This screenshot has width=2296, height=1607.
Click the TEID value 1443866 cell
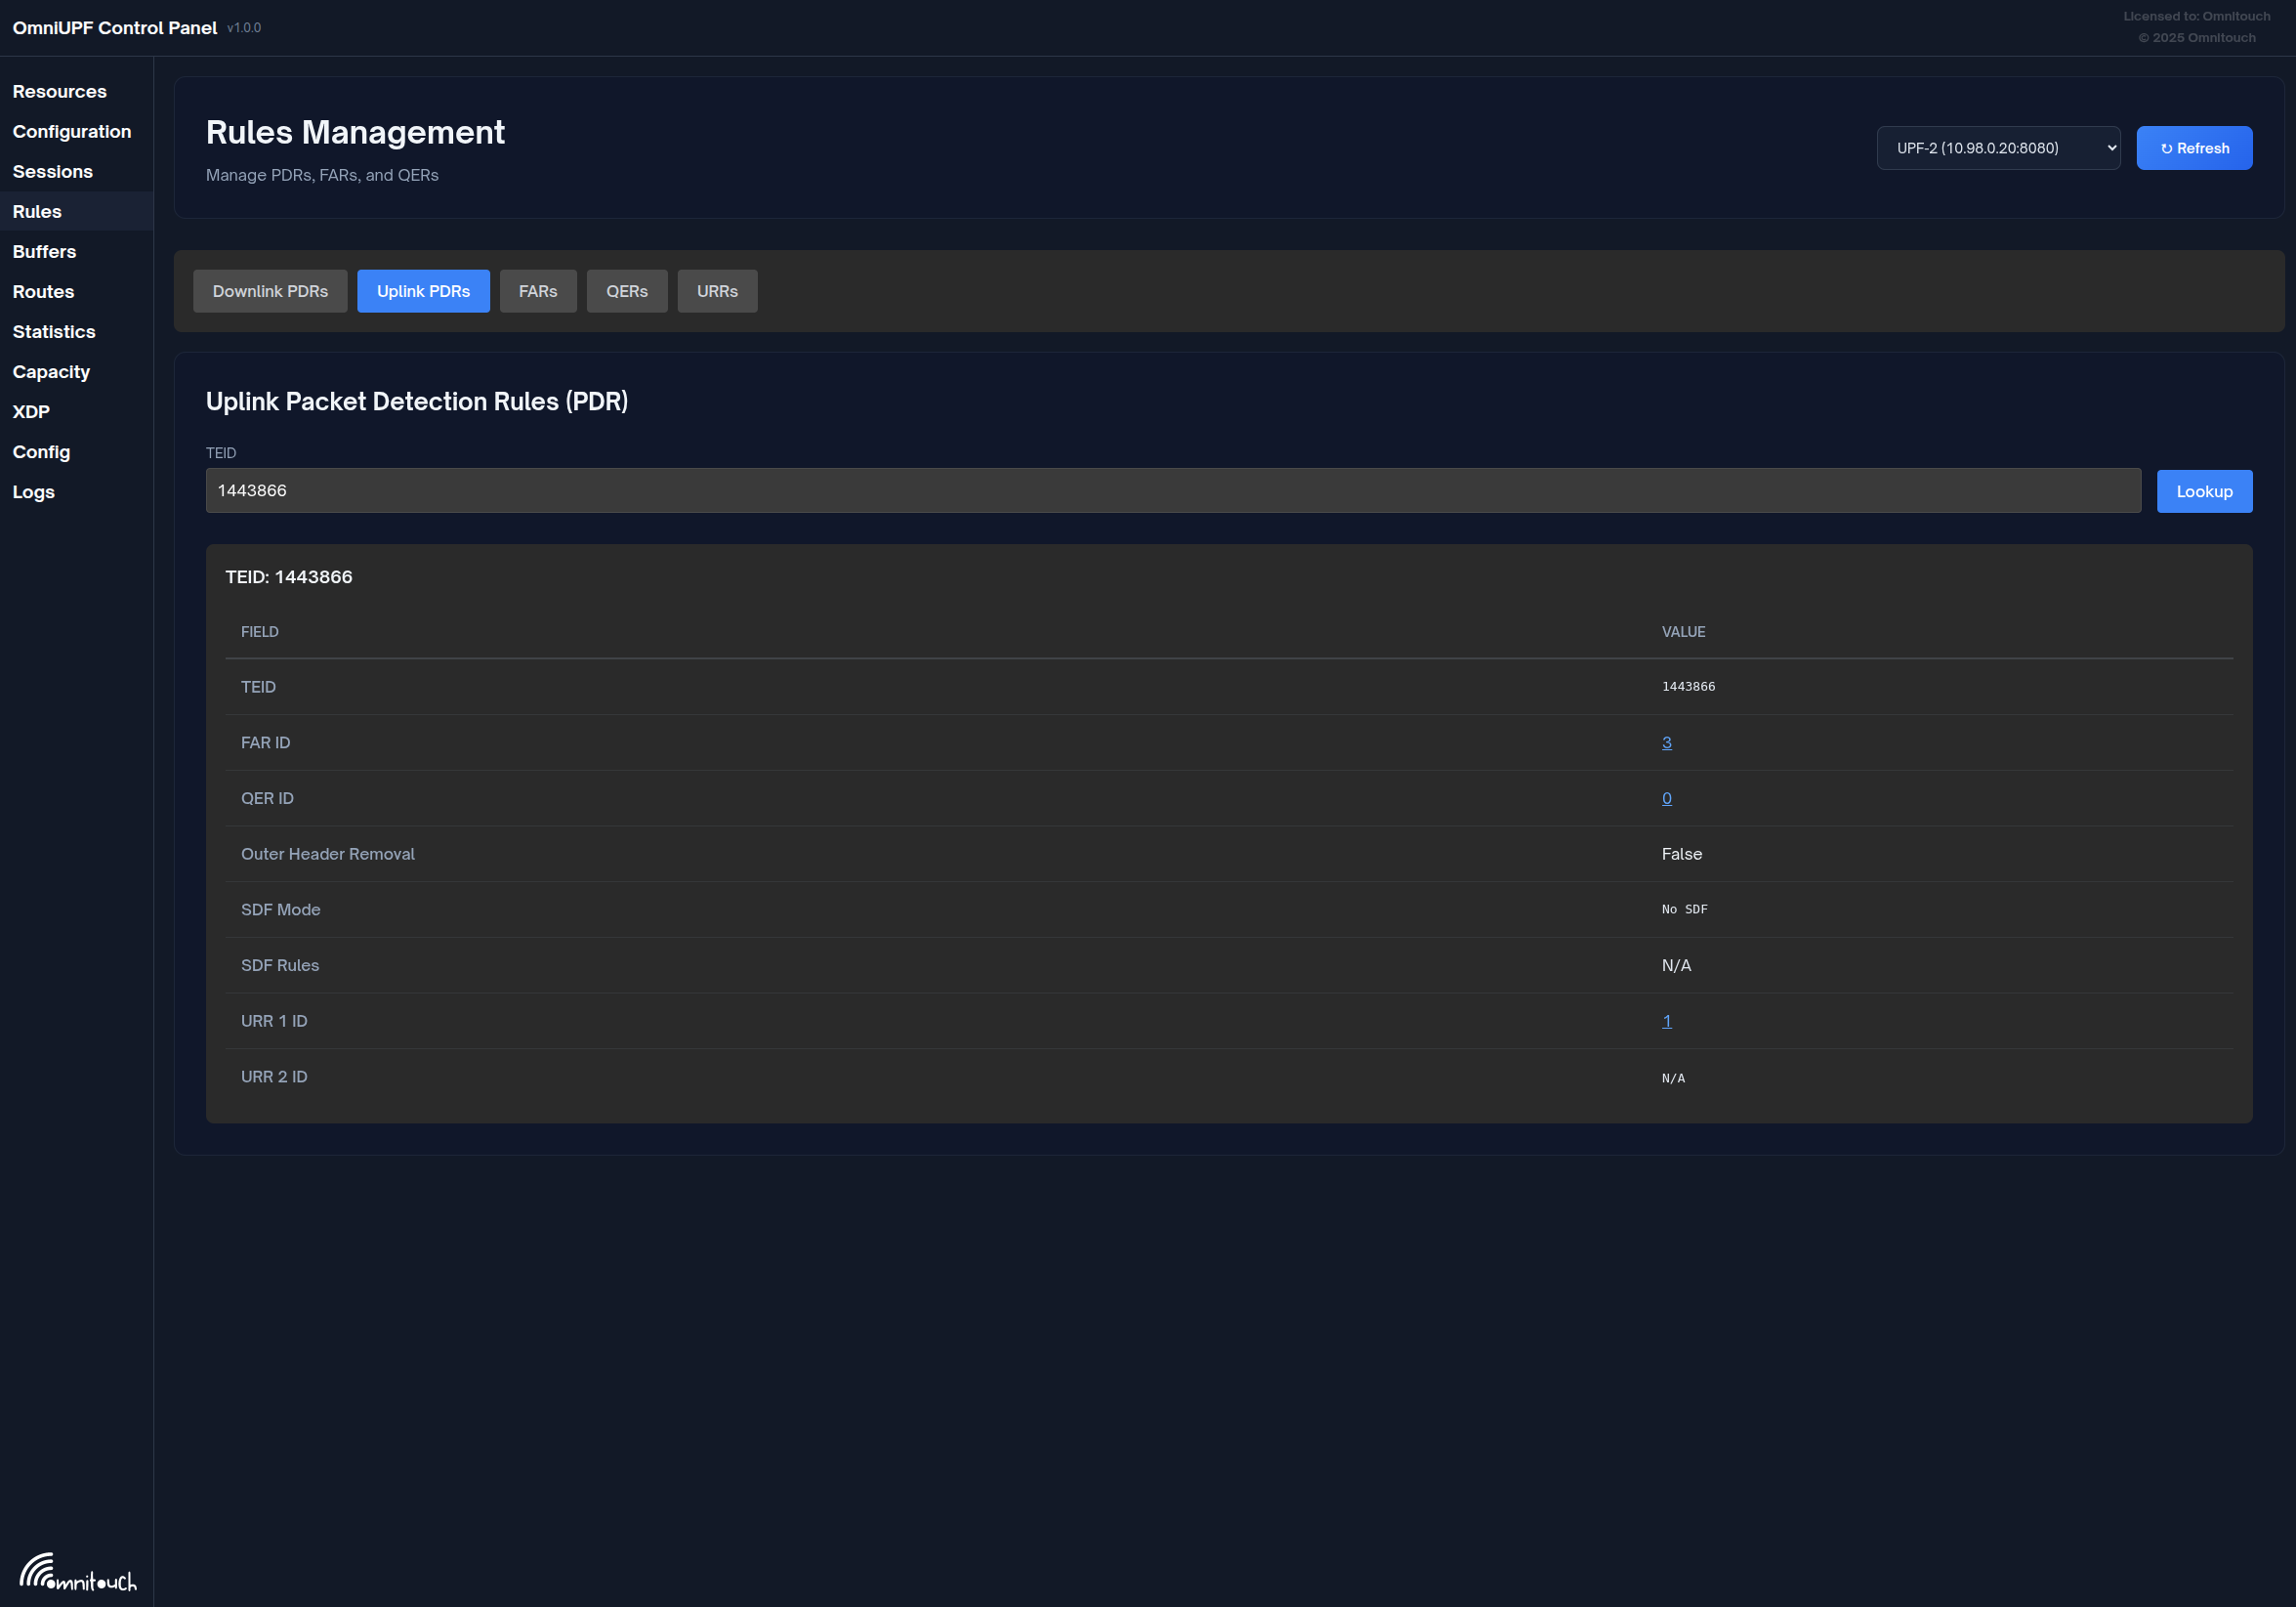1688,686
